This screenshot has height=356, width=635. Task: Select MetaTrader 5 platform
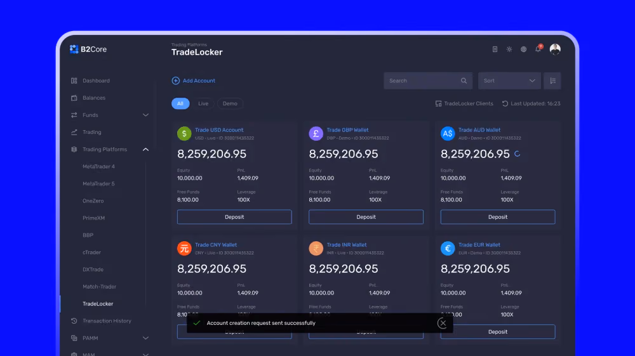pos(99,183)
